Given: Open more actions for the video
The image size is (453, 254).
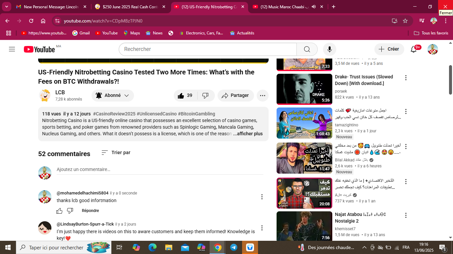Looking at the screenshot, I should coord(263,96).
